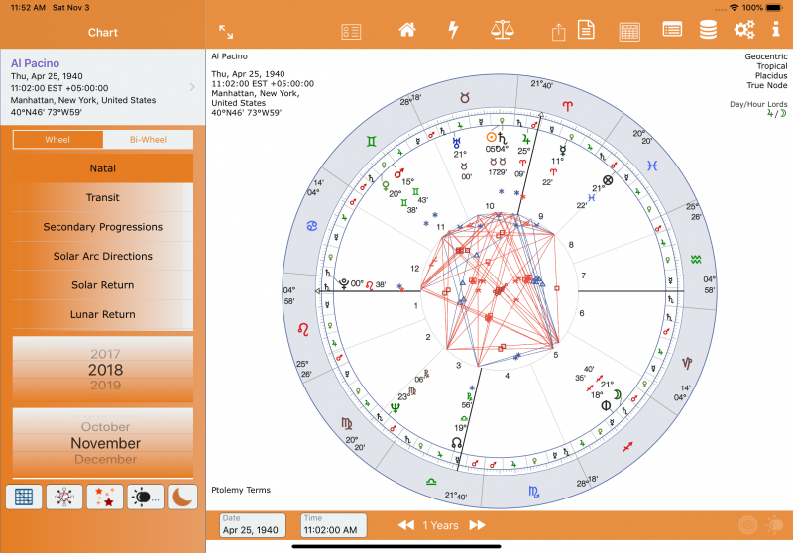Click the database stack icon

(x=708, y=30)
